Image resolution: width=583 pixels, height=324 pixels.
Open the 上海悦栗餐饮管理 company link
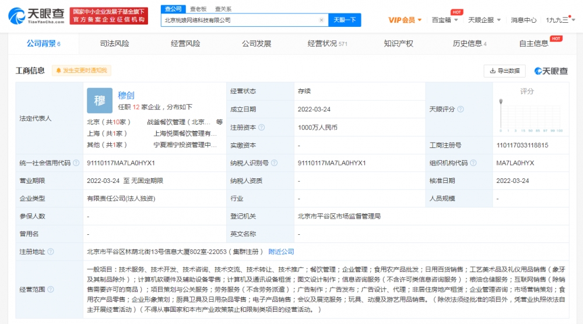(x=185, y=133)
